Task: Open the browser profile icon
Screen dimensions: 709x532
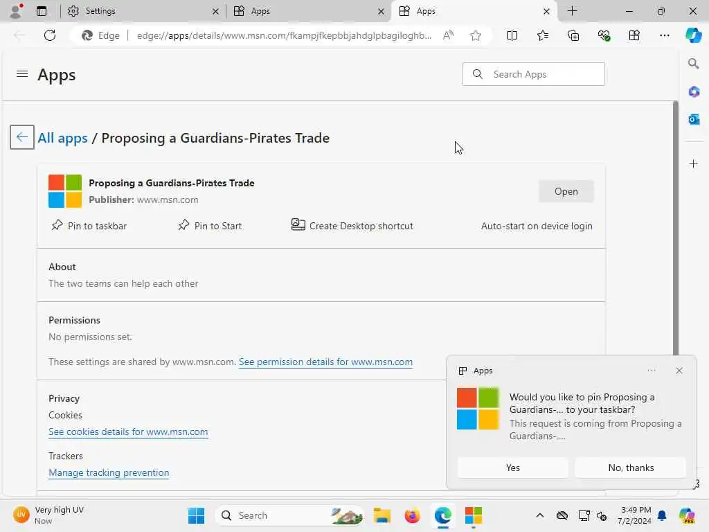Action: (x=16, y=11)
